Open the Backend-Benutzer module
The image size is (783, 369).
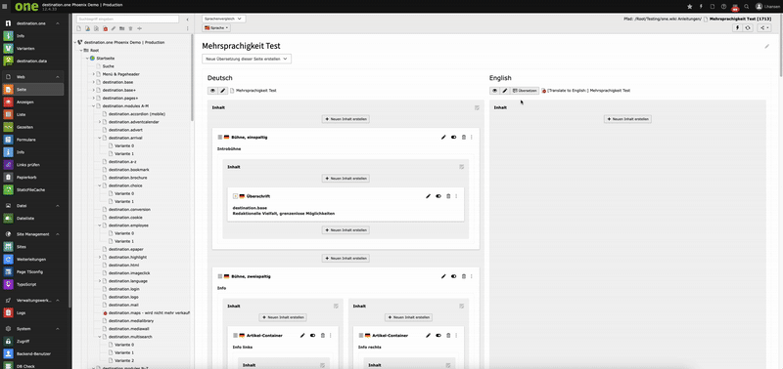click(32, 353)
